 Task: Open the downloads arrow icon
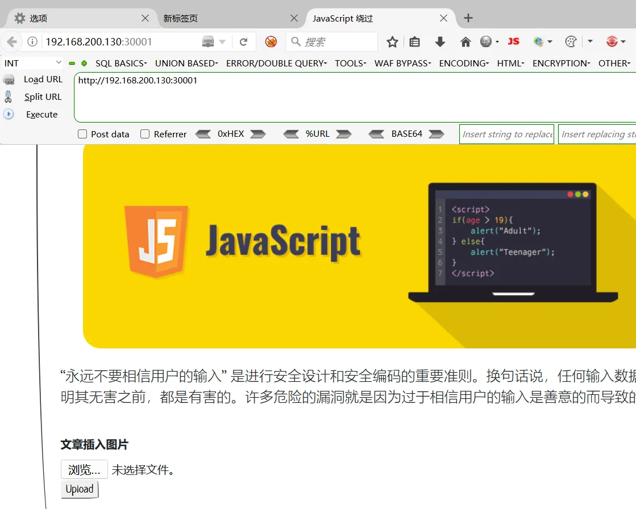[x=440, y=41]
